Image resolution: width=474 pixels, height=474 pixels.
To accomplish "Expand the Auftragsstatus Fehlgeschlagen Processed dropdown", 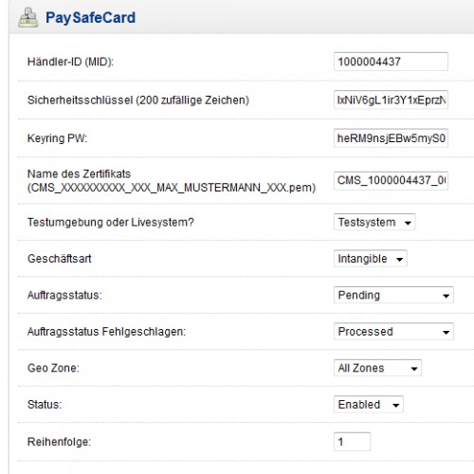I will (393, 332).
